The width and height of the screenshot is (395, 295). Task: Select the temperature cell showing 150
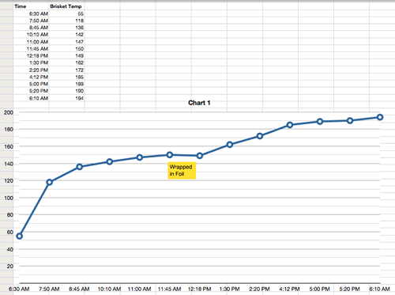[66, 49]
